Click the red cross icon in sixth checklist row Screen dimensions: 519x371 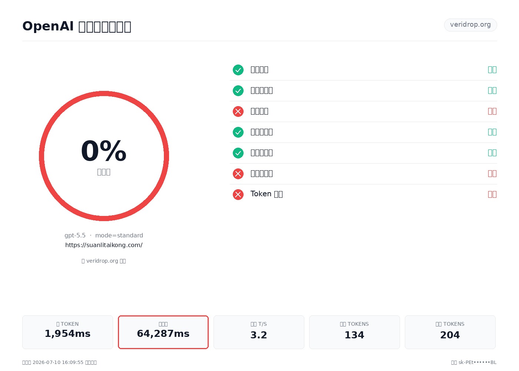[238, 174]
